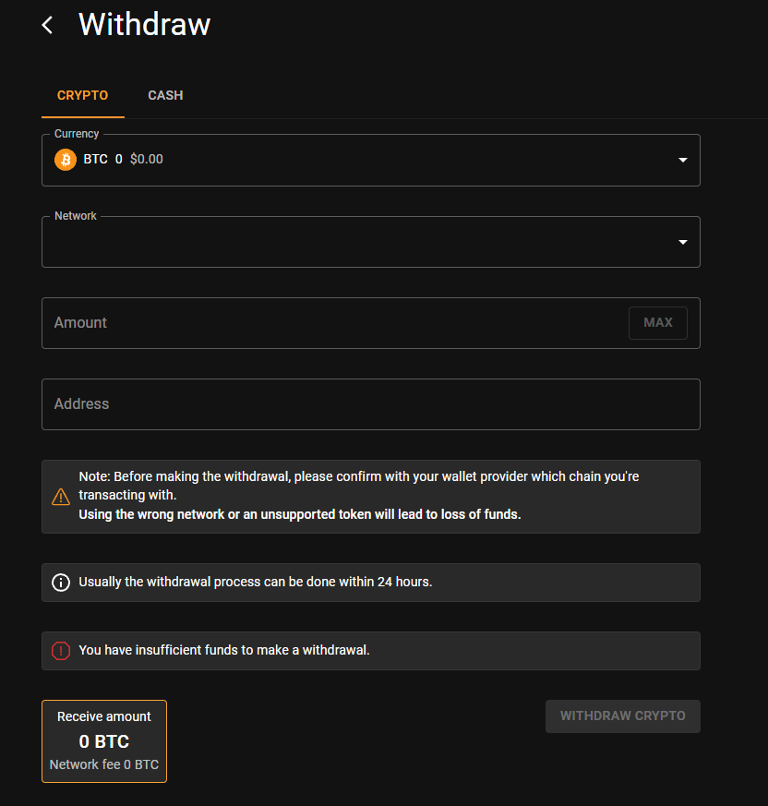The height and width of the screenshot is (806, 768).
Task: Select the BTC currency field
Action: [371, 160]
